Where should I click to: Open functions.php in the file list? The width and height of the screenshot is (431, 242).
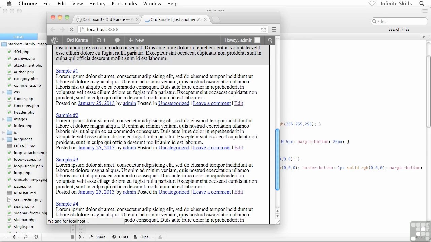[27, 106]
